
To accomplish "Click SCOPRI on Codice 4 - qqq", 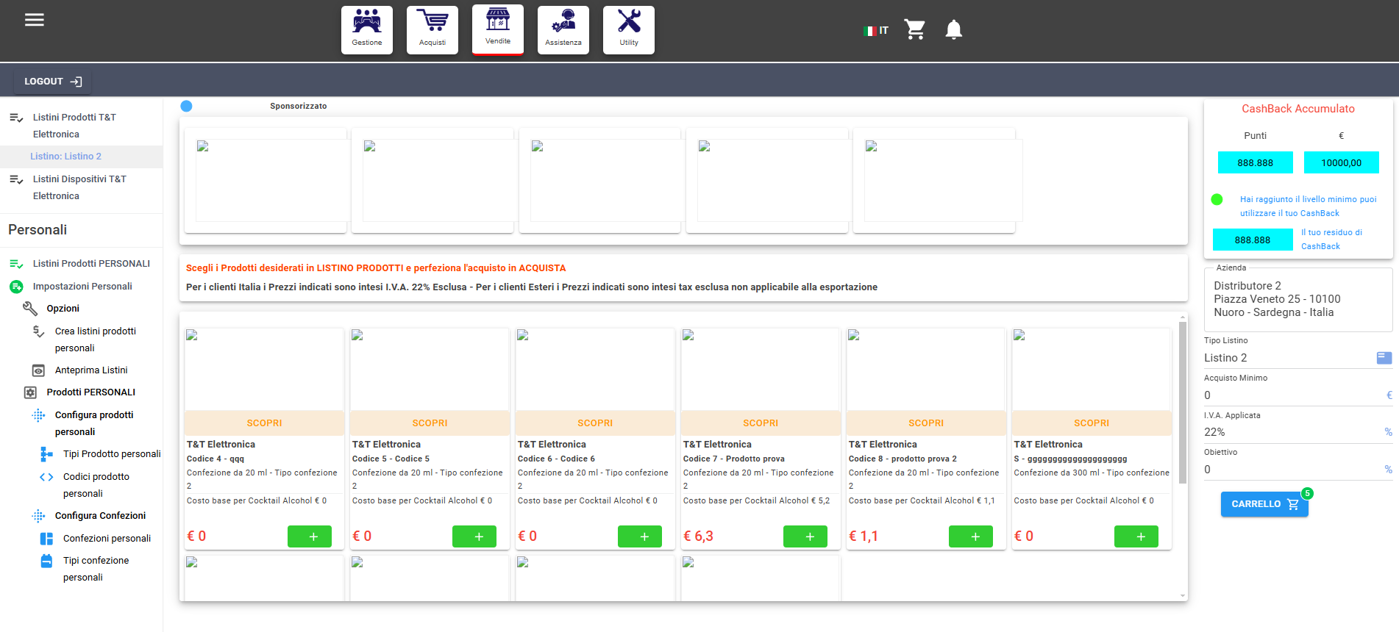I will (264, 423).
